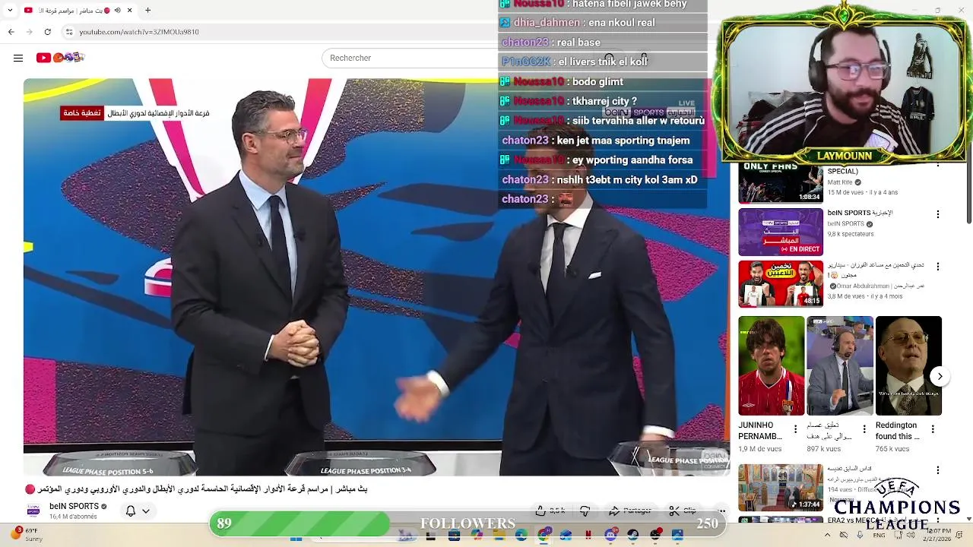Open the JUNINHO PERNAMB... short
This screenshot has width=973, height=547.
pyautogui.click(x=771, y=366)
